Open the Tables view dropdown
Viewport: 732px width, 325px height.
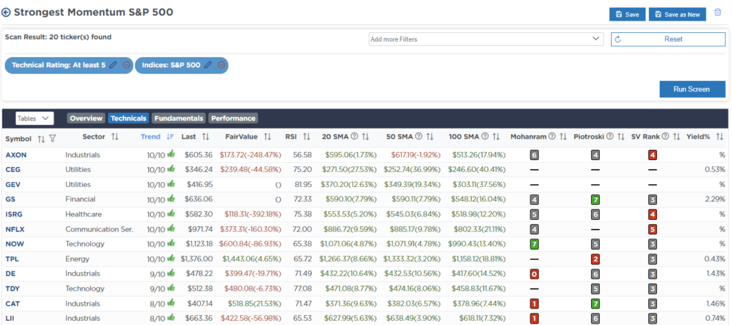coord(35,119)
